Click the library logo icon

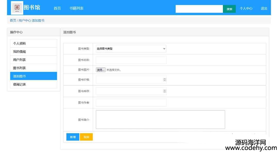(17, 8)
